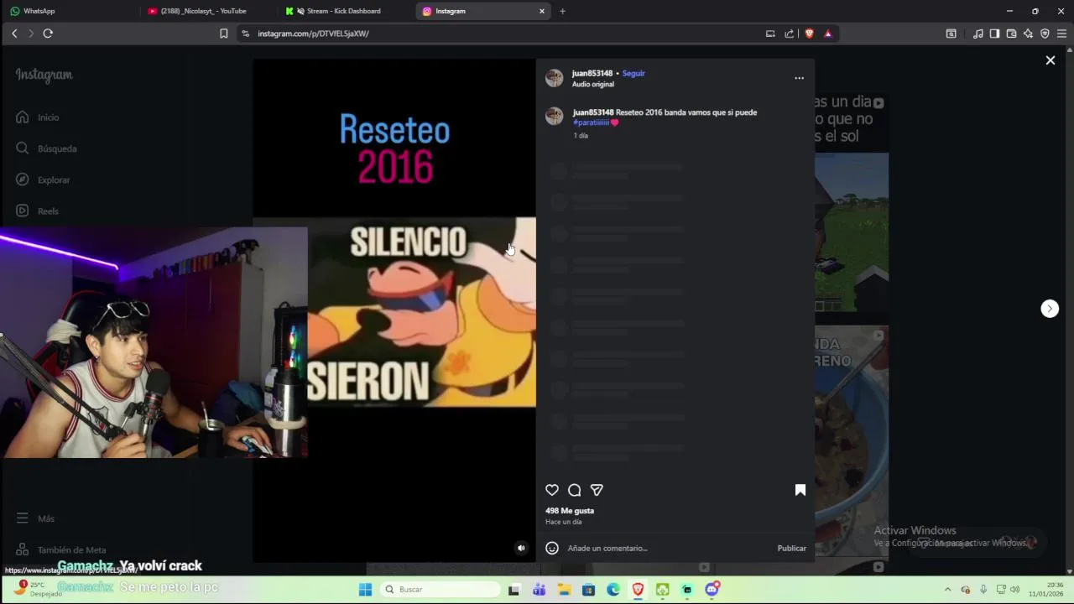
Task: Open the emoji picker for comments
Action: 552,548
